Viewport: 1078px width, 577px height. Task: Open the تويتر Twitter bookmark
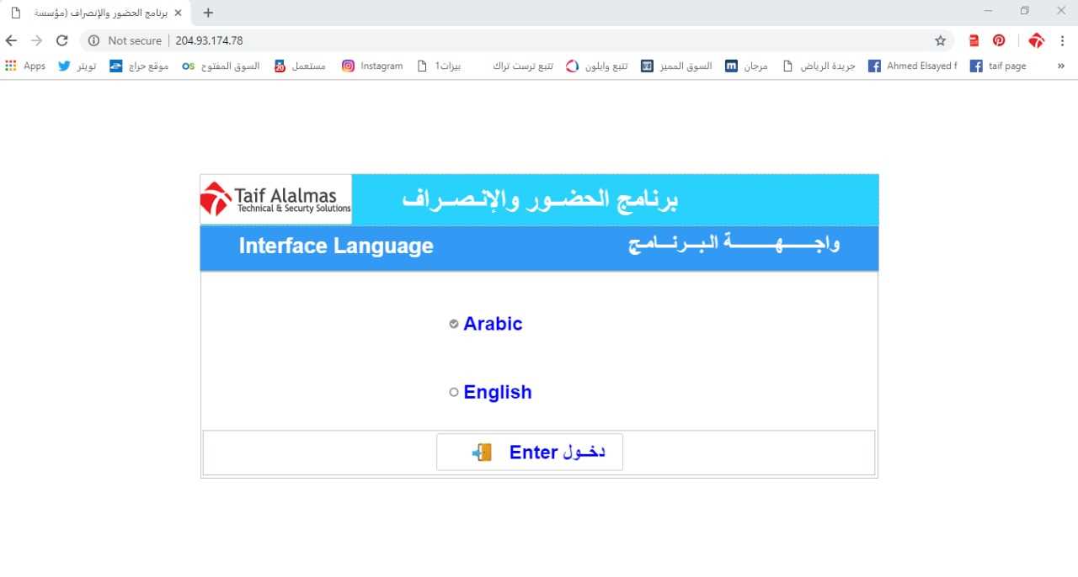point(77,66)
